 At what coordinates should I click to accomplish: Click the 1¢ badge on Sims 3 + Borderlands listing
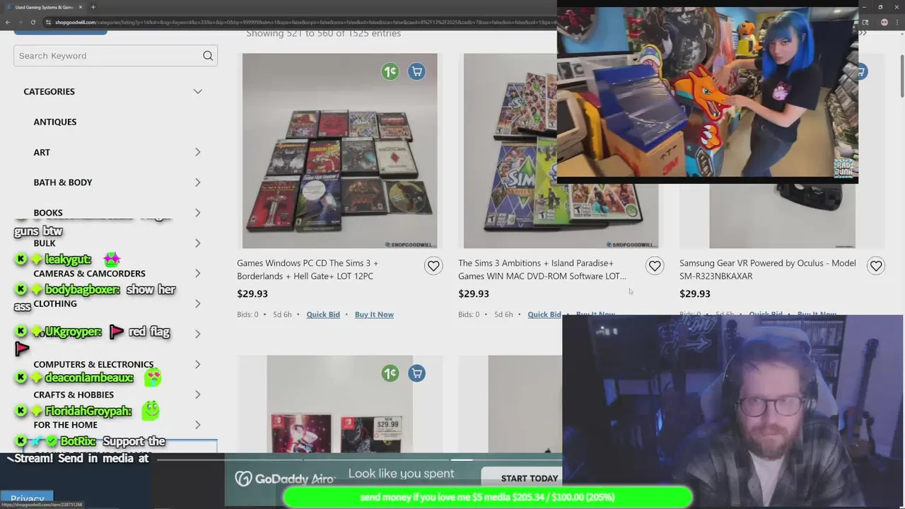pyautogui.click(x=390, y=71)
